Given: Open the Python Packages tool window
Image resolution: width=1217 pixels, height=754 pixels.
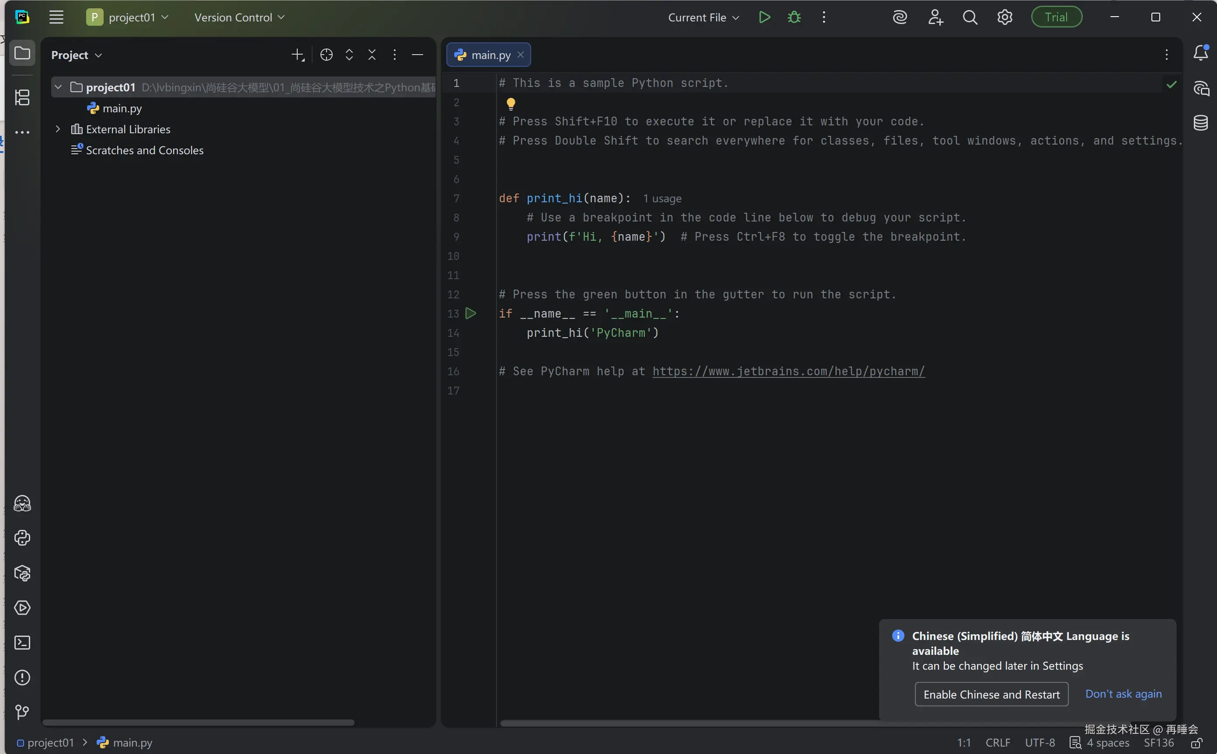Looking at the screenshot, I should pyautogui.click(x=22, y=573).
